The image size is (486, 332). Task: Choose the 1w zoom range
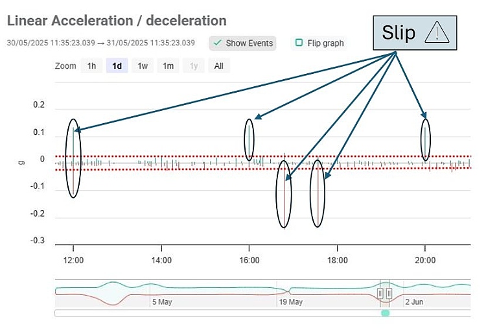[x=143, y=65]
